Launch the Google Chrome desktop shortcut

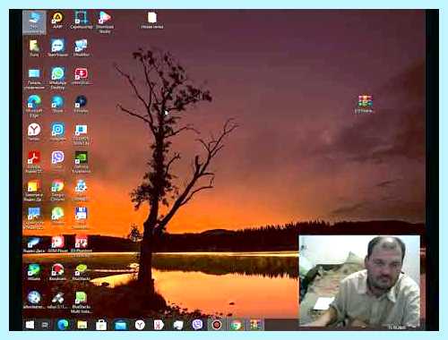(x=57, y=191)
